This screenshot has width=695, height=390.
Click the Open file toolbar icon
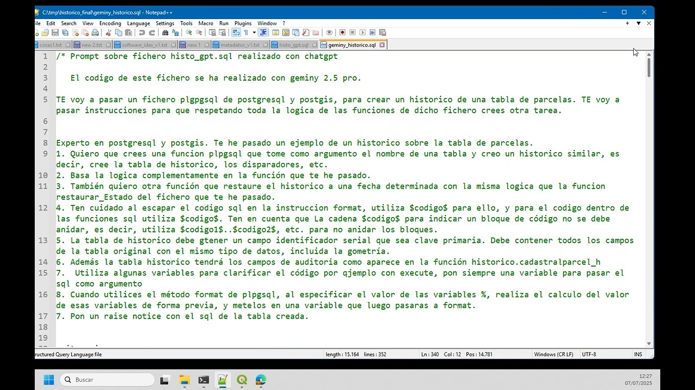[45, 32]
